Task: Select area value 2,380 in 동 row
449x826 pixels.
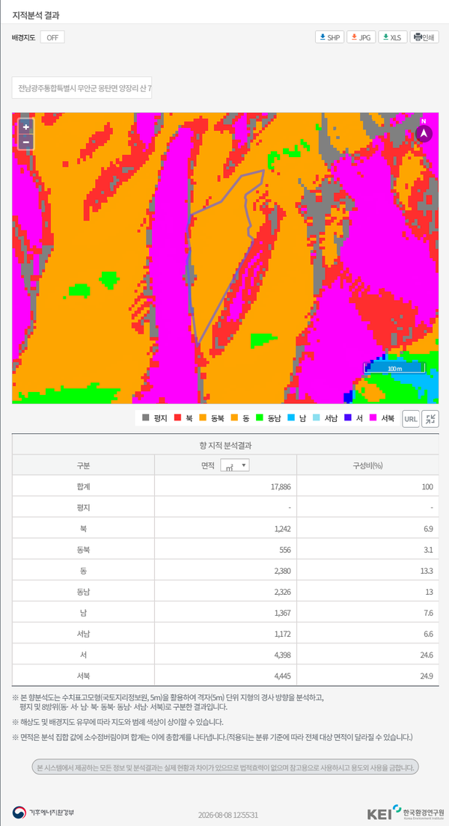Action: click(282, 571)
